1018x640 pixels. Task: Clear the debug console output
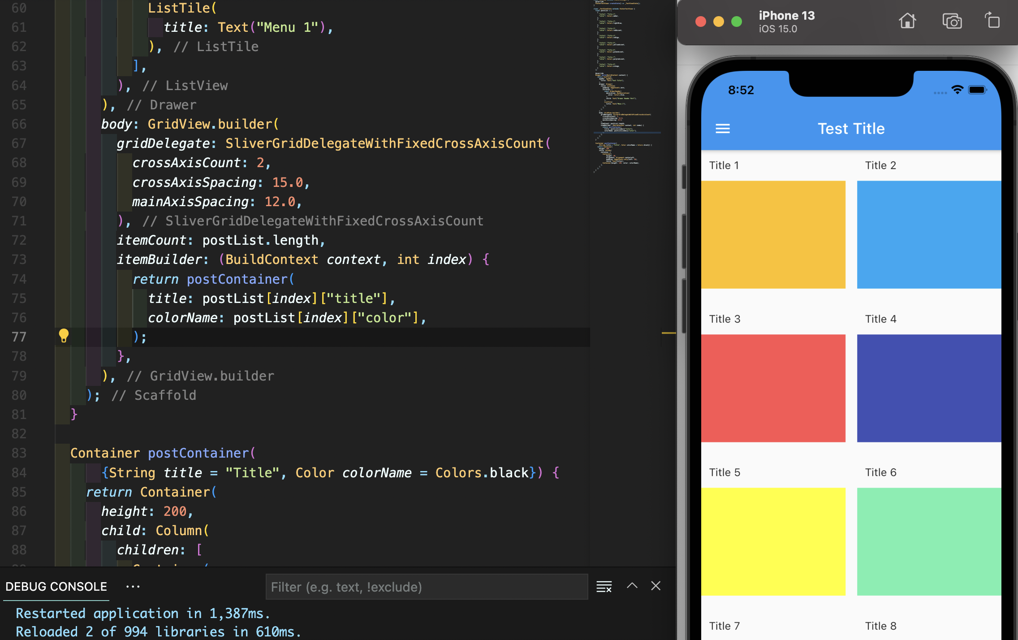pos(604,586)
